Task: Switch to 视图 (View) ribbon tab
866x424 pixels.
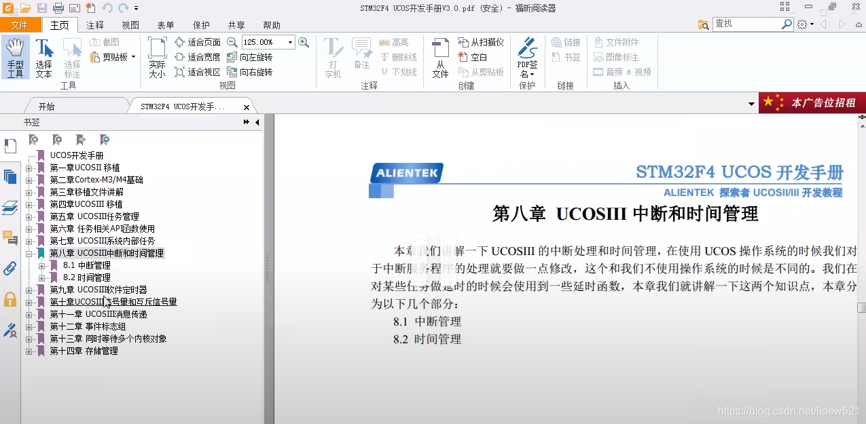Action: [x=130, y=25]
